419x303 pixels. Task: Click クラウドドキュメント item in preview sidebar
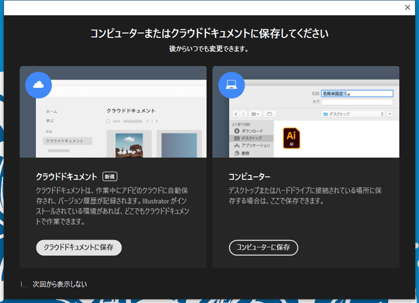68,141
